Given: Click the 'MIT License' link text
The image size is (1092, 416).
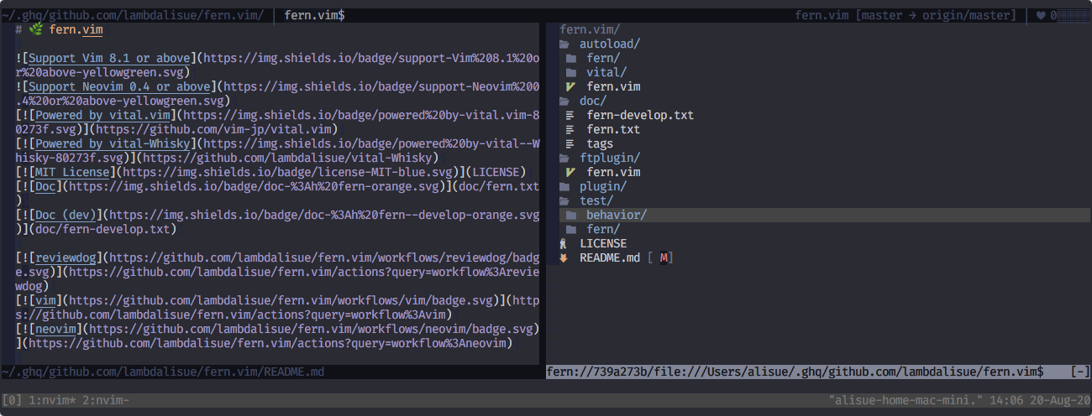Looking at the screenshot, I should point(72,172).
